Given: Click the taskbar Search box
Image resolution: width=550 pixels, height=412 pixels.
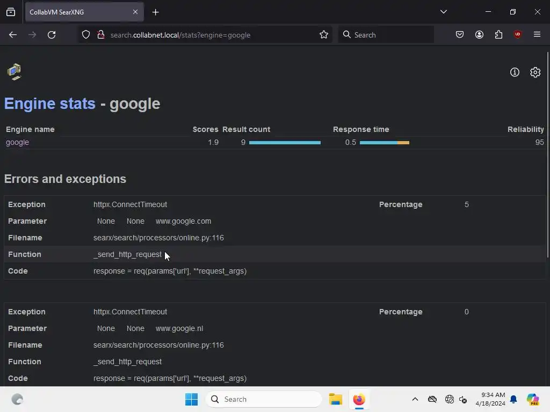Looking at the screenshot, I should point(263,399).
